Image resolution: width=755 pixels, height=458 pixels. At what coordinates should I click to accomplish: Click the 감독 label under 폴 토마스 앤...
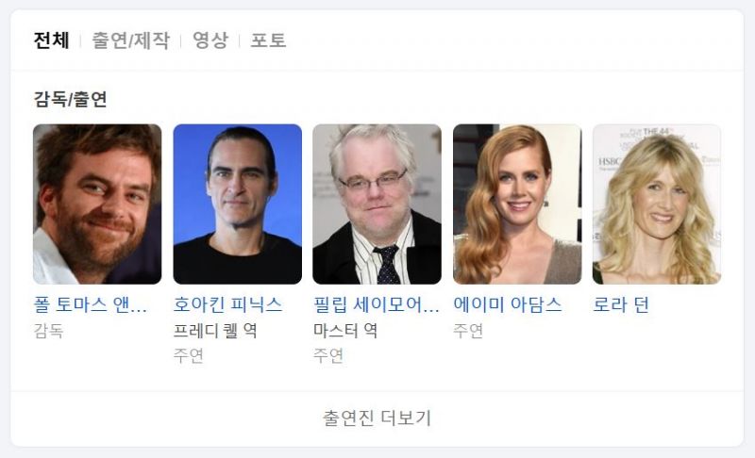tap(48, 331)
